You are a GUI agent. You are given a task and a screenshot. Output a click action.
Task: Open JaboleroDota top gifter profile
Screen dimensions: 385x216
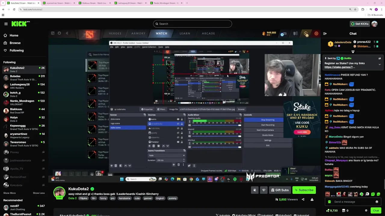343,42
